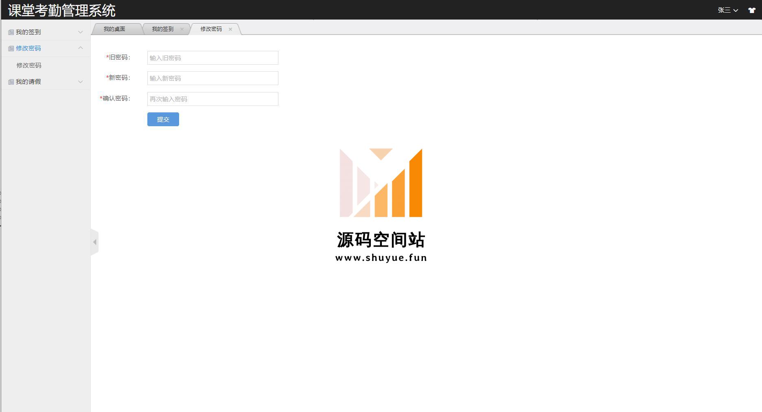Open the 张三 user dropdown menu
Screen dimensions: 762x412
728,10
